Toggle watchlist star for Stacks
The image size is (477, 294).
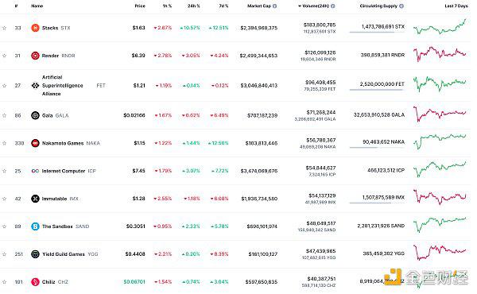tap(4, 28)
